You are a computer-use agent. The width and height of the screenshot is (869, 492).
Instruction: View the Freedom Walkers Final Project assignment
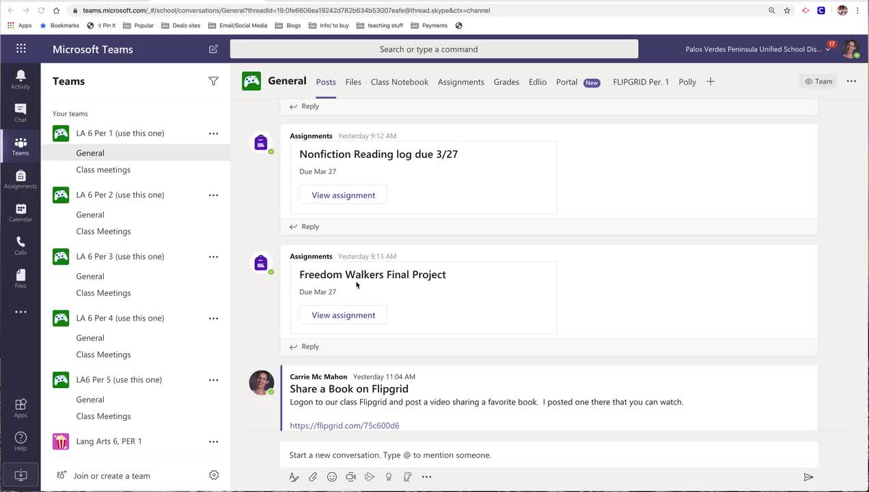tap(343, 315)
